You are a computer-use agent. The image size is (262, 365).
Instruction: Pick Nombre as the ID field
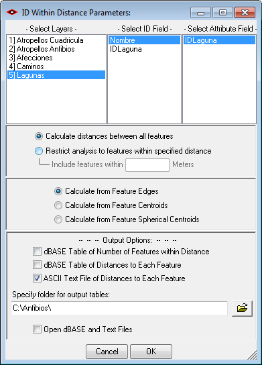coord(144,40)
